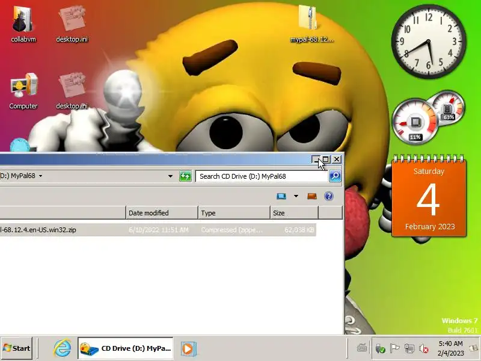Viewport: 481px width, 361px height.
Task: Open the collabvm desktop folder
Action: click(23, 24)
